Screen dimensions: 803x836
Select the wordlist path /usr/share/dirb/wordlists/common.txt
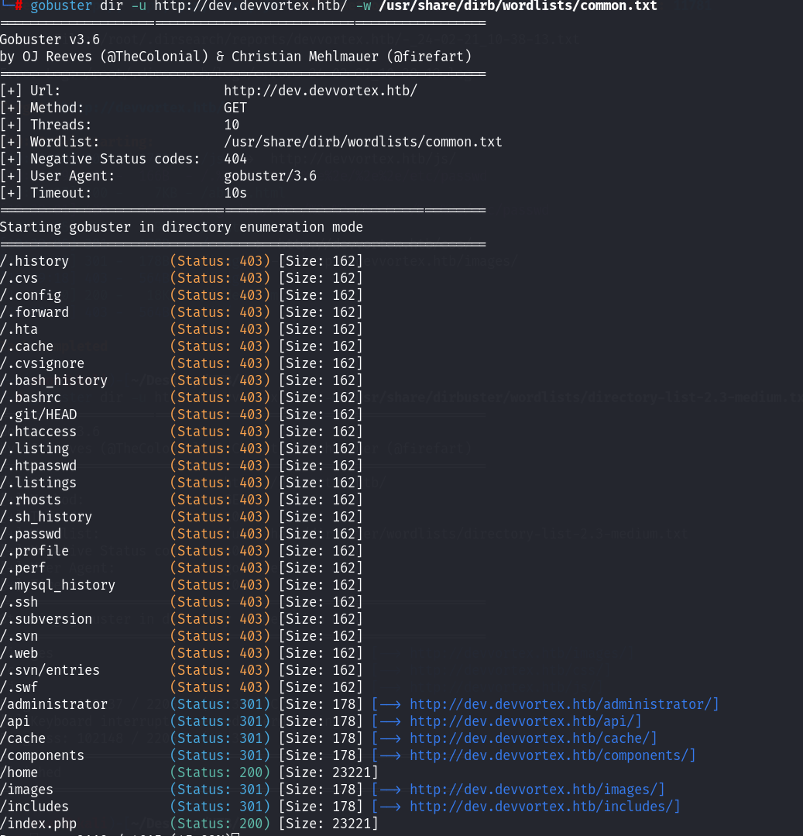coord(364,142)
